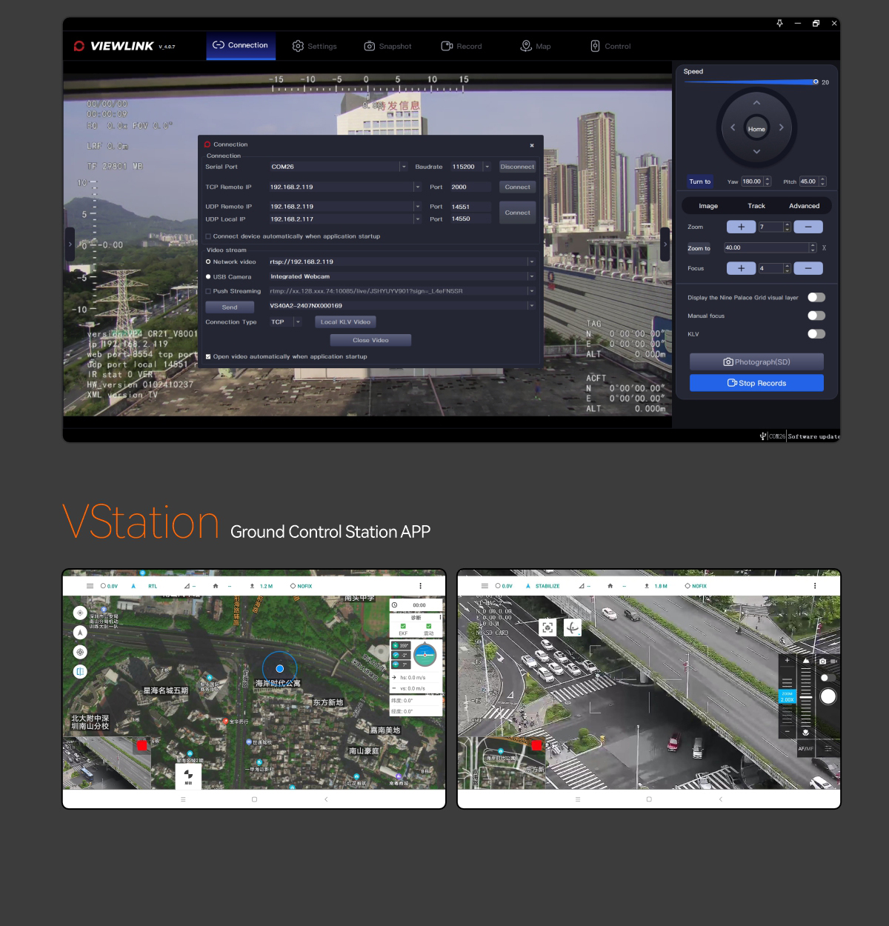Select the Advanced control tab
The image size is (889, 926).
(x=804, y=206)
